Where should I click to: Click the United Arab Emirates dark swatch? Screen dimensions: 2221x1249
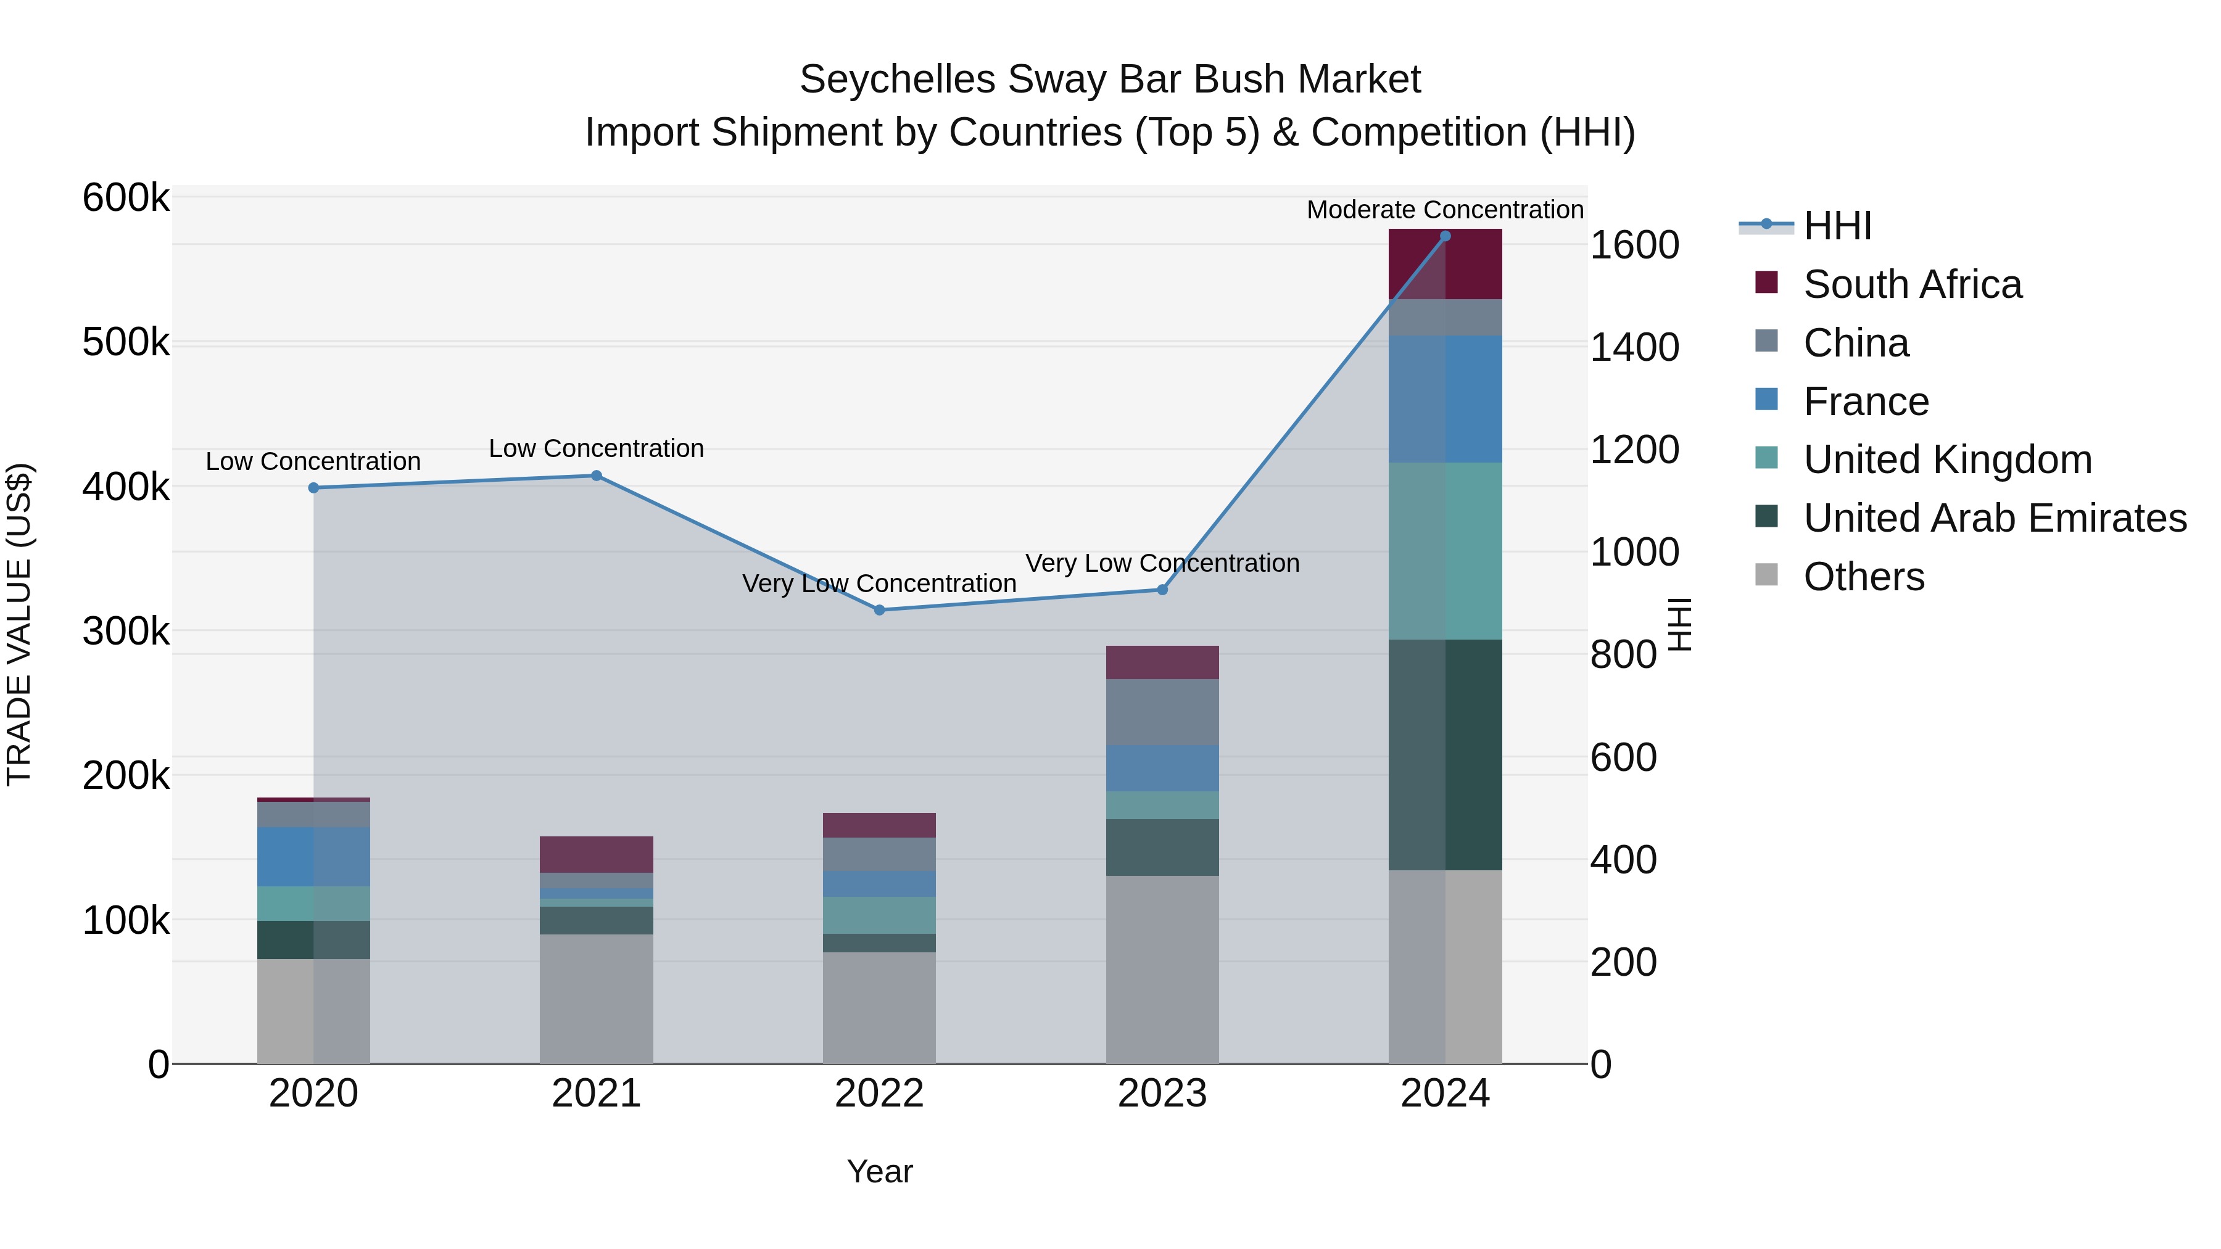tap(1766, 516)
